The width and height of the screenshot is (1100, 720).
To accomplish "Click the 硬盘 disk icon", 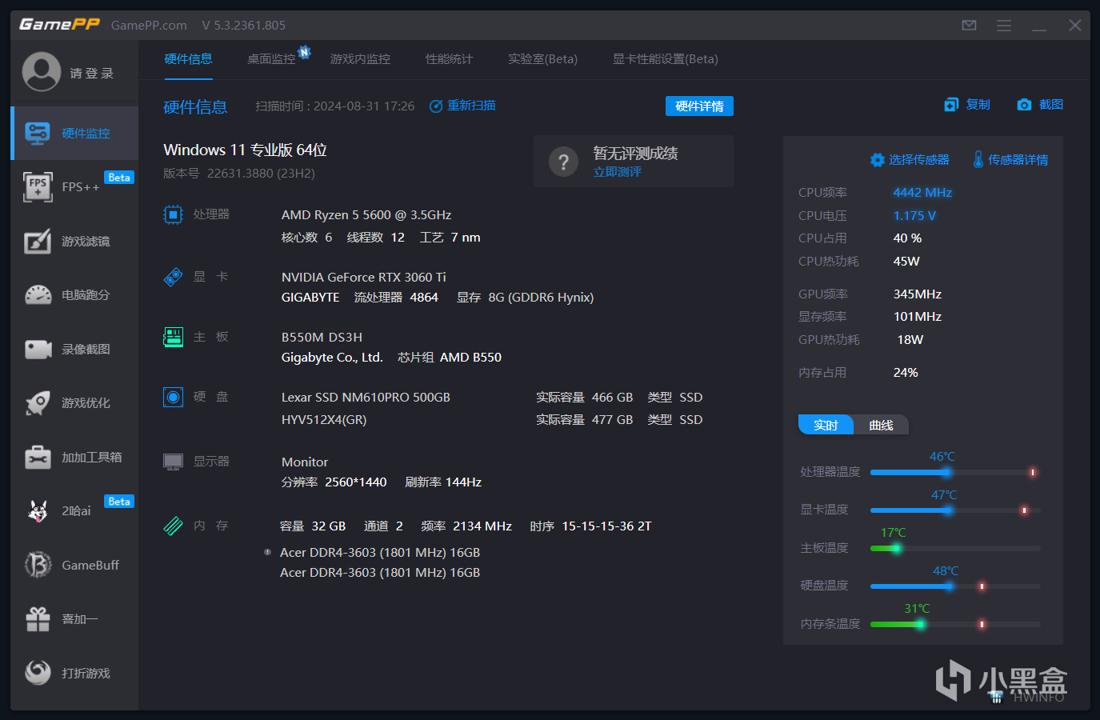I will pos(173,397).
